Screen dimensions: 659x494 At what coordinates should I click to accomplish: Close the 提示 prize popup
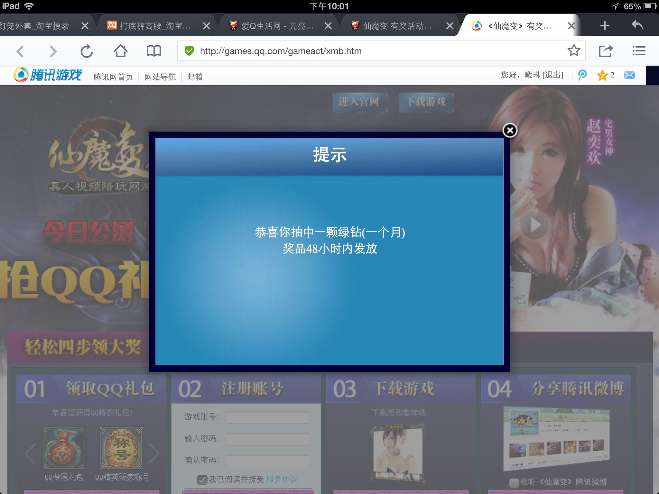point(510,130)
